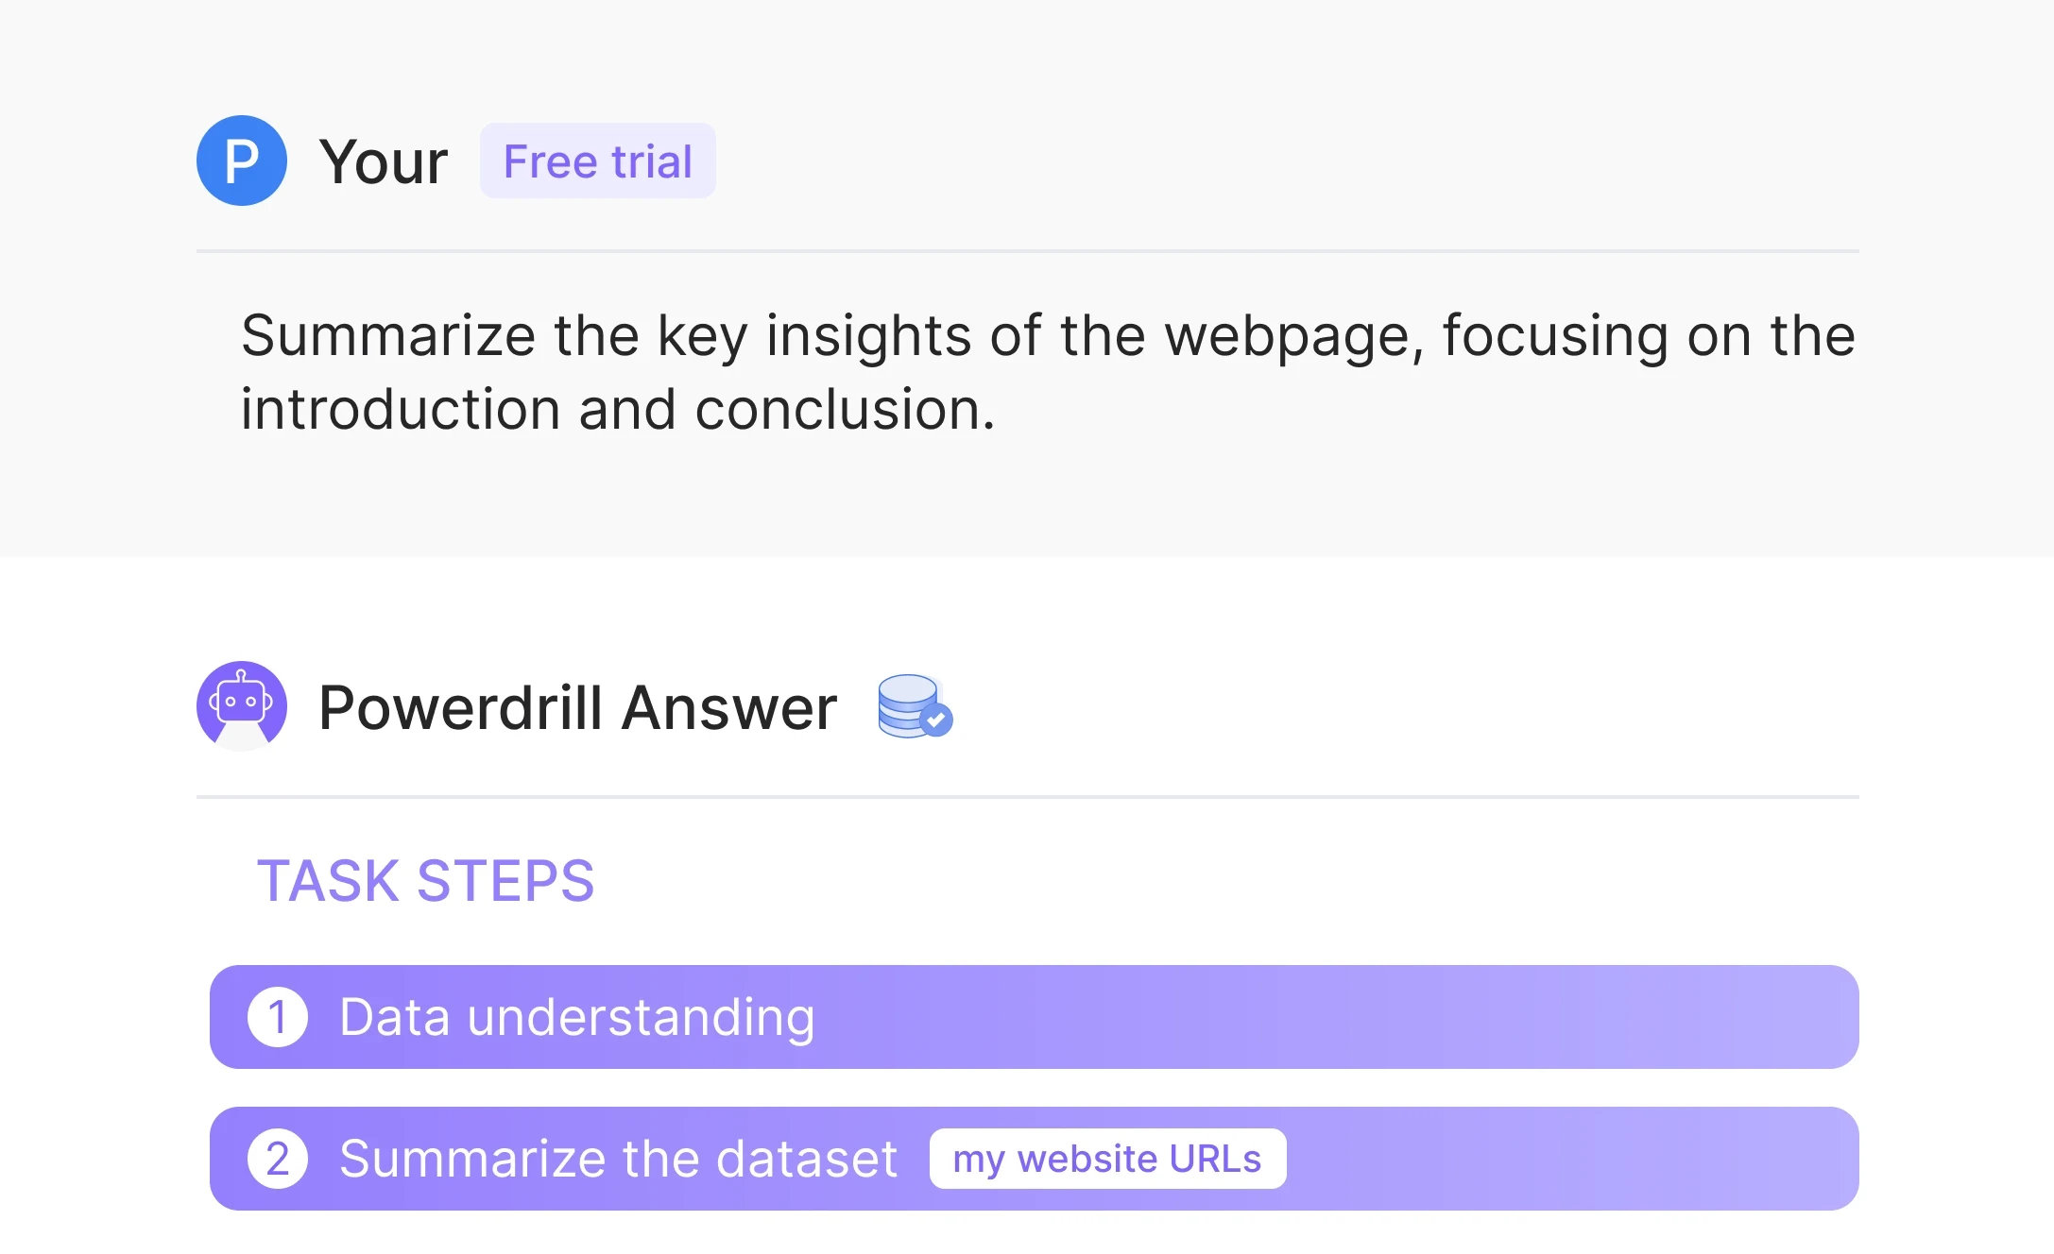
Task: Click the Your username label
Action: (383, 161)
